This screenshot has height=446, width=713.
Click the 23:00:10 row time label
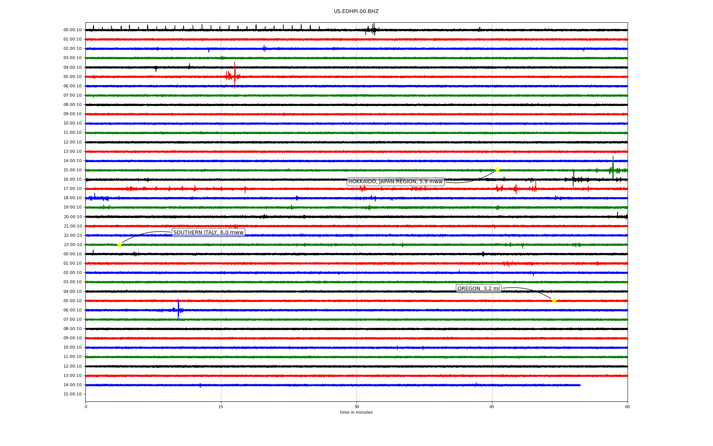[72, 245]
